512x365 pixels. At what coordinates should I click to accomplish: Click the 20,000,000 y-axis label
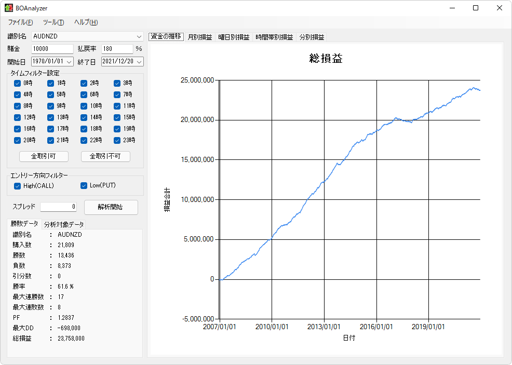(x=197, y=120)
